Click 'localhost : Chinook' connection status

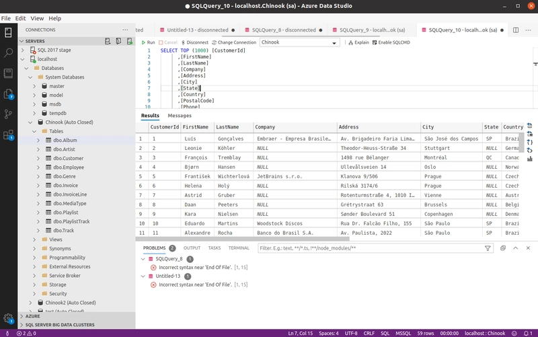(485, 333)
